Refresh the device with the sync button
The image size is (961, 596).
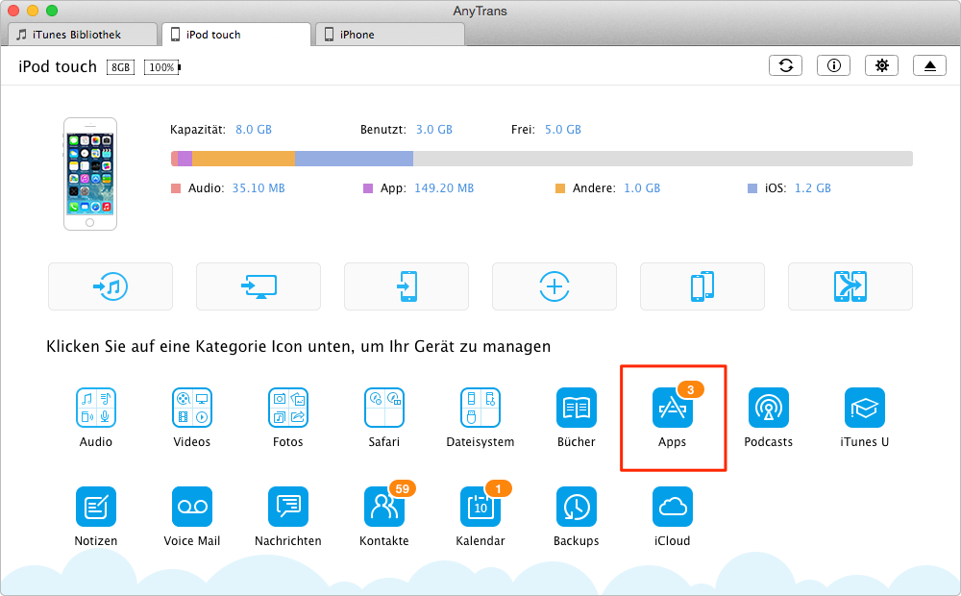point(786,65)
